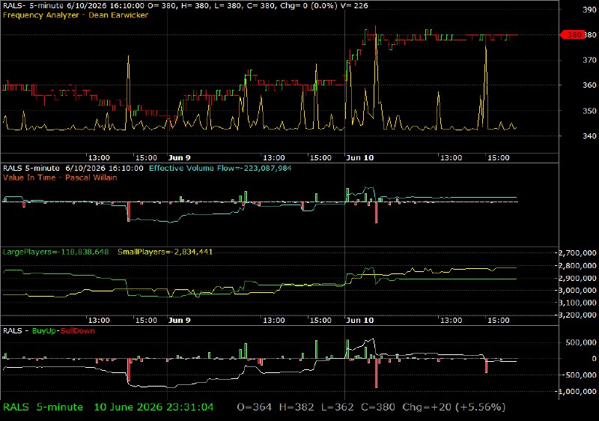Viewport: 599px width, 421px height.
Task: Click the 340 price axis label
Action: [x=589, y=136]
